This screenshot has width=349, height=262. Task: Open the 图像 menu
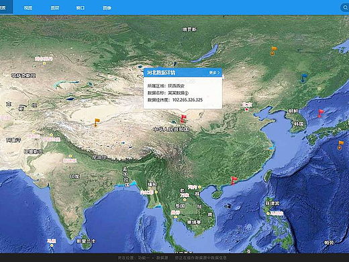(x=107, y=8)
